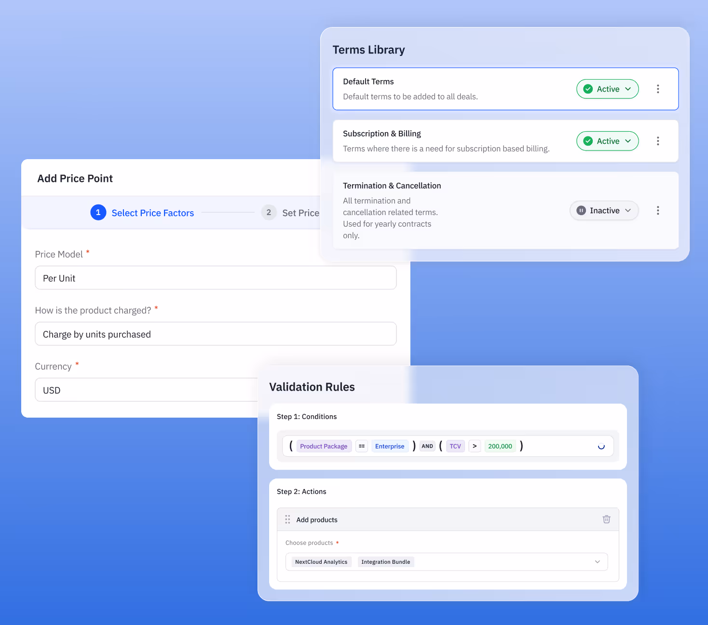
Task: Expand the Choose products dropdown
Action: coord(598,561)
